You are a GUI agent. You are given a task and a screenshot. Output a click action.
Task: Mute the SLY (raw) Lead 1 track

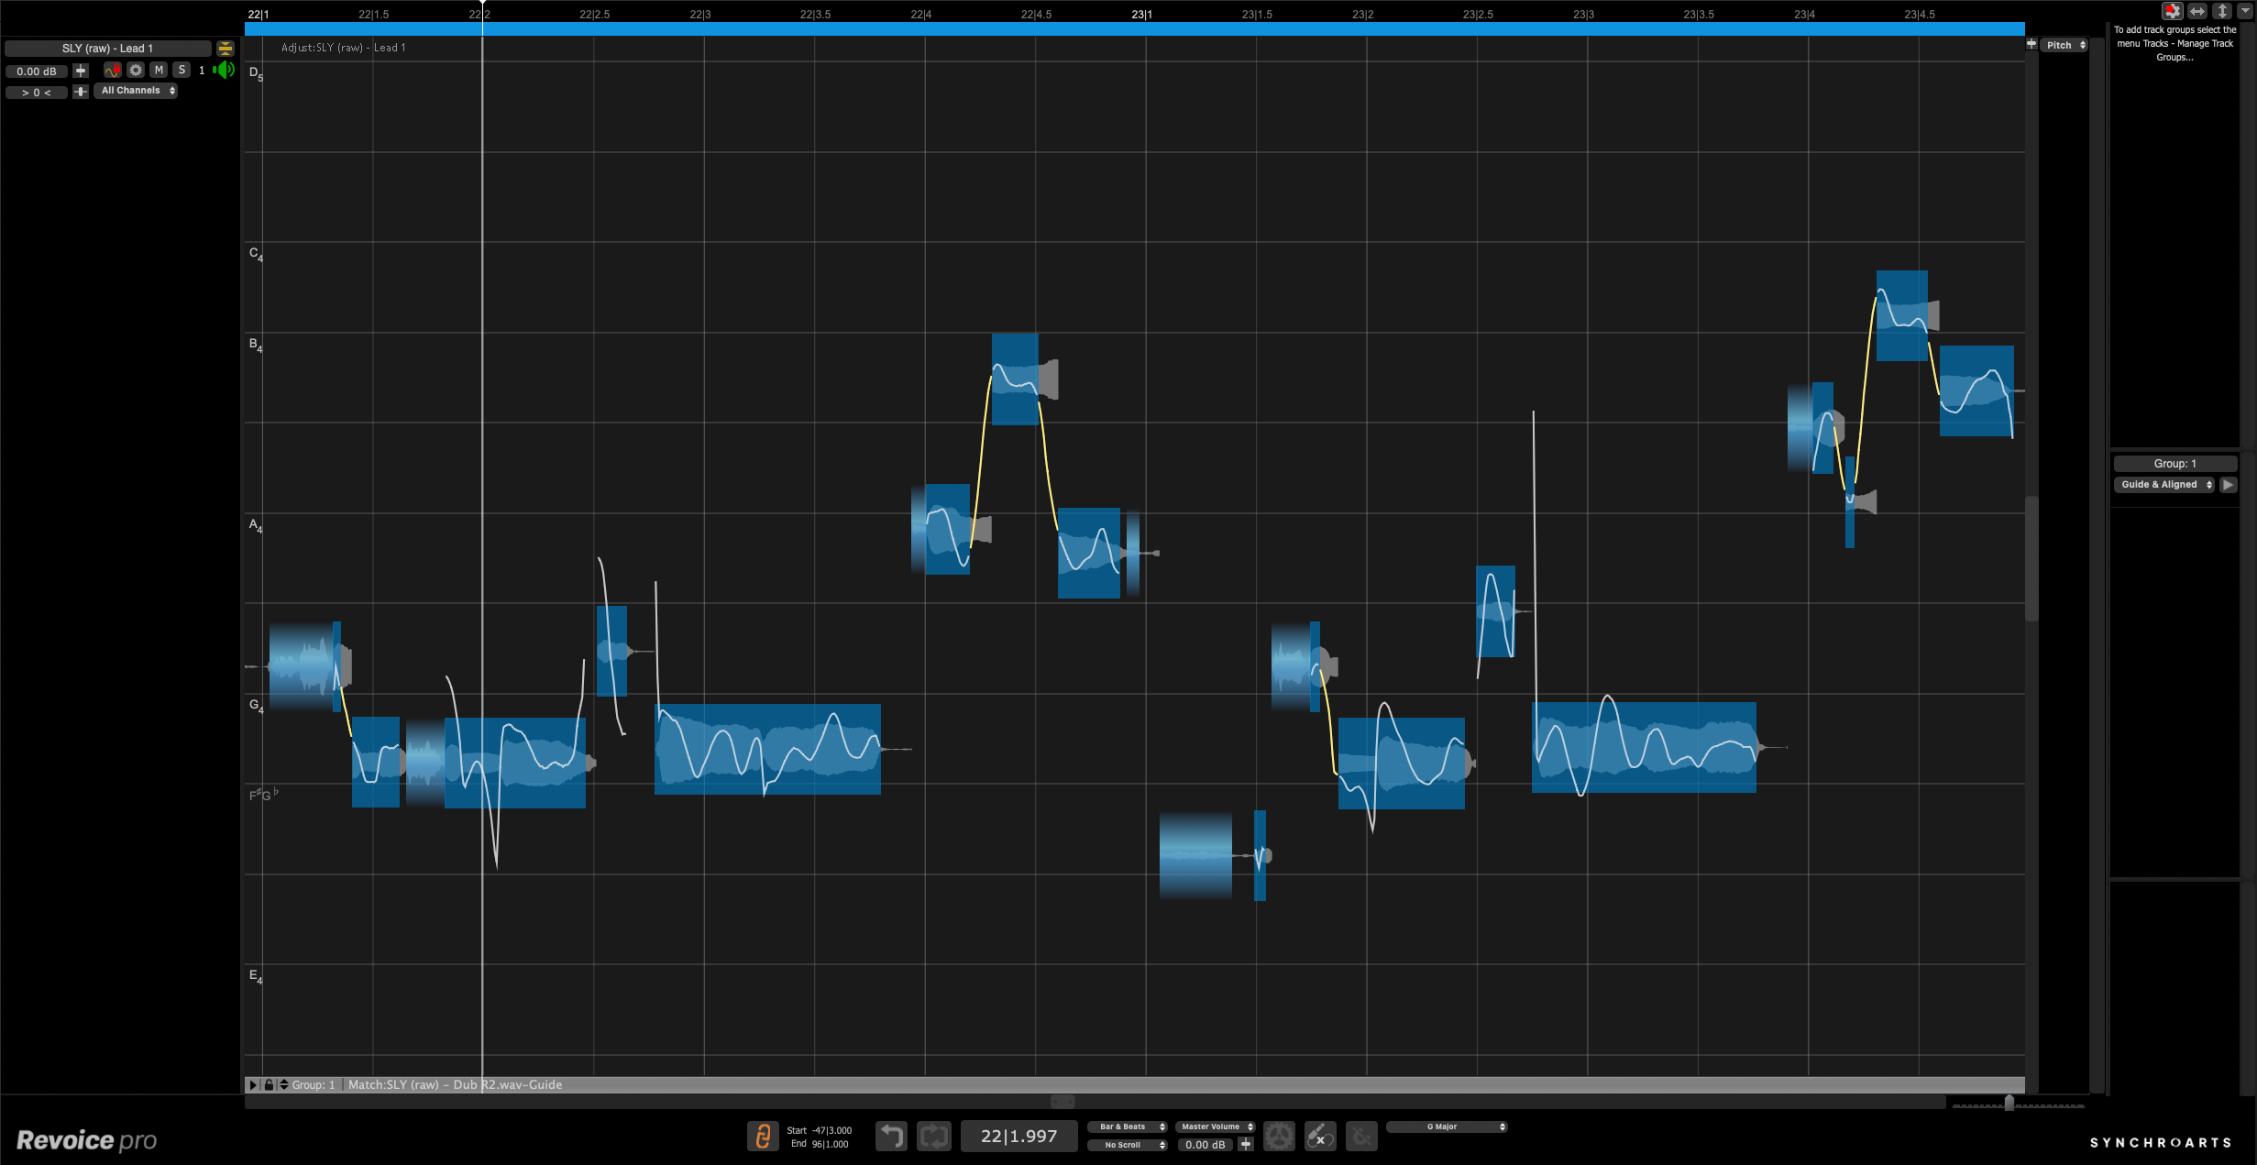pyautogui.click(x=158, y=71)
